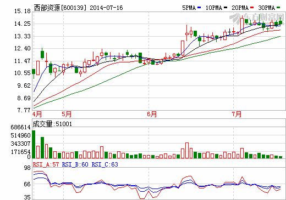Click the tallest red volume bar in mid-June

187,151
